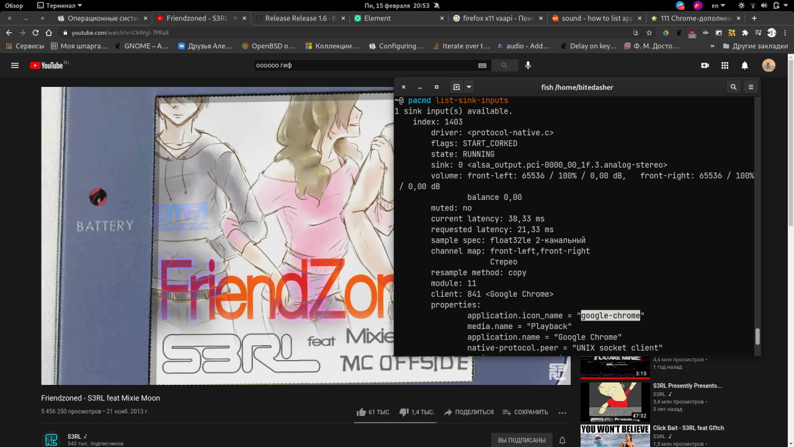This screenshot has width=794, height=447.
Task: Open the Терминал app menu in top bar
Action: coord(60,6)
